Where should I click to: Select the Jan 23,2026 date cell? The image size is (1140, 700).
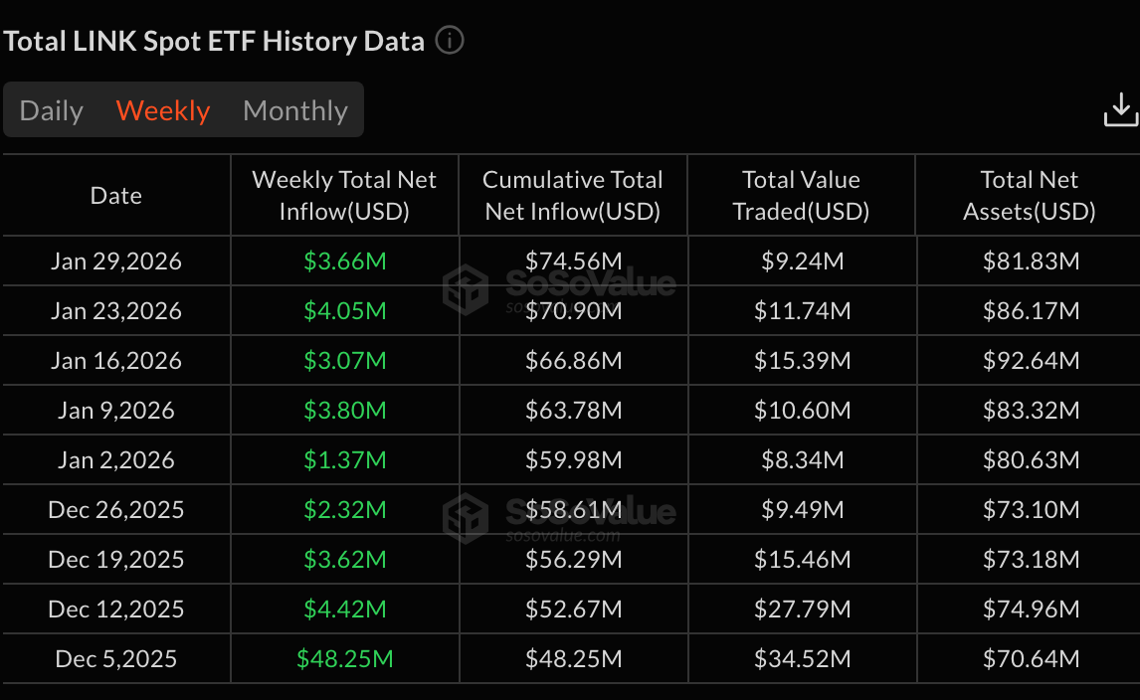pyautogui.click(x=116, y=311)
